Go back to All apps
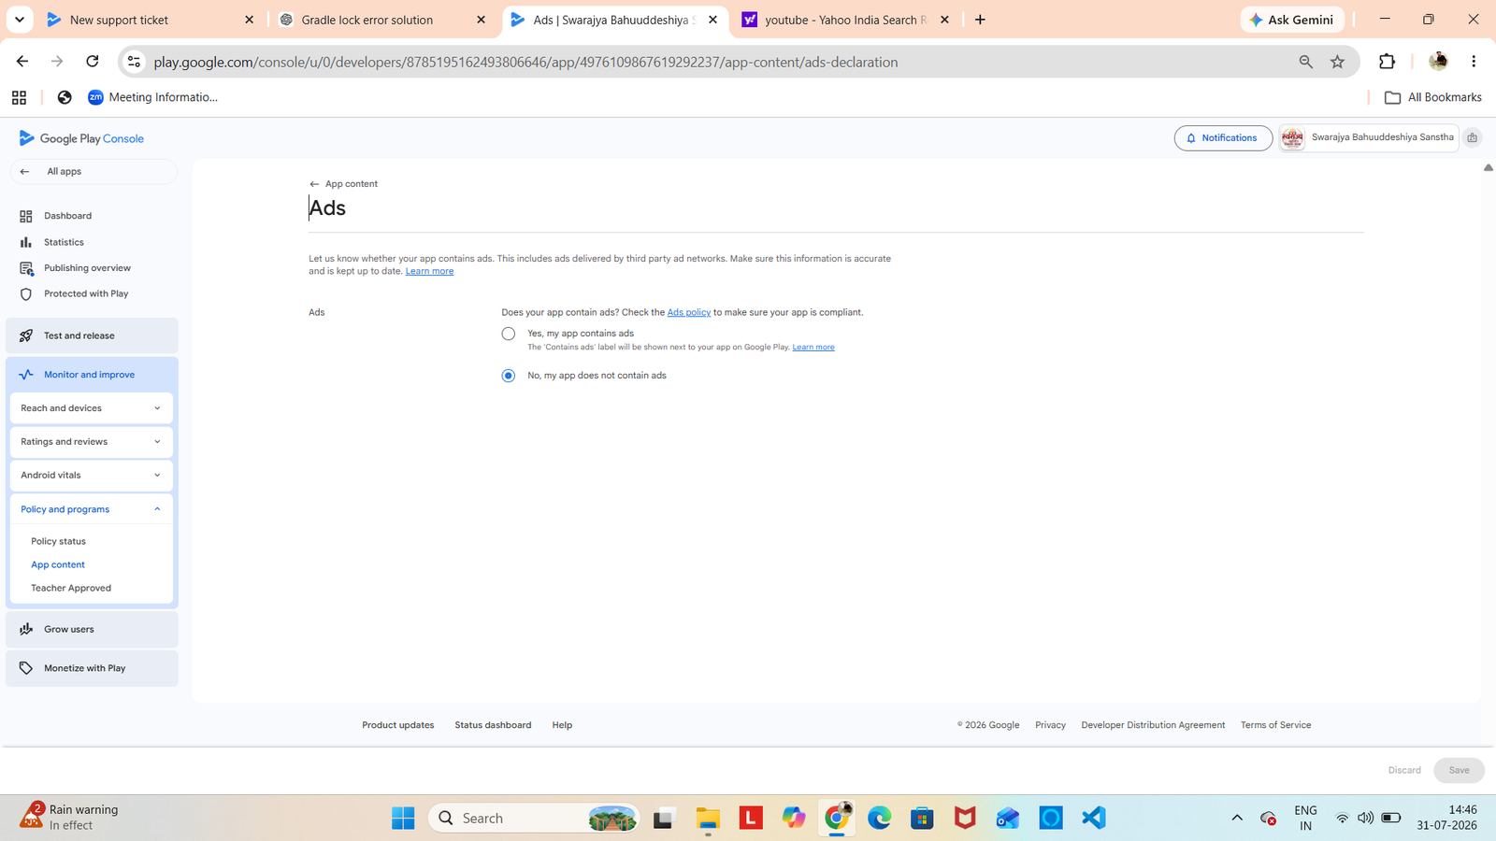 [93, 172]
